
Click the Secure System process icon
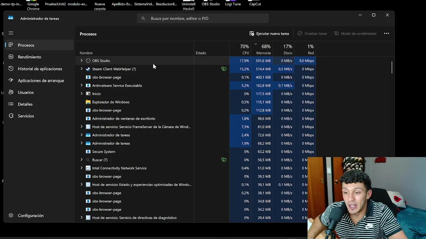88,152
